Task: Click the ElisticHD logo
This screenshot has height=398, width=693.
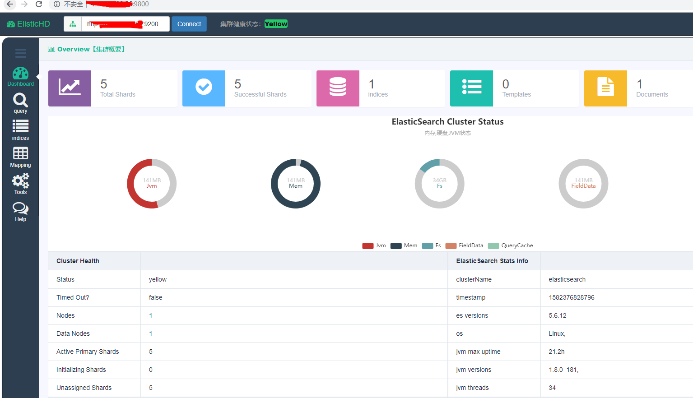Action: (28, 24)
